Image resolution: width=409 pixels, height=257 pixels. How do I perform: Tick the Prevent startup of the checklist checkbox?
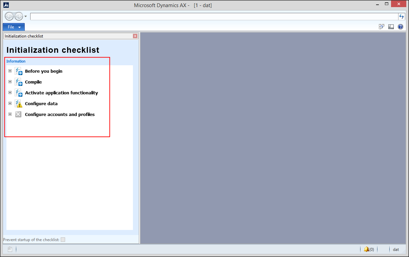63,240
